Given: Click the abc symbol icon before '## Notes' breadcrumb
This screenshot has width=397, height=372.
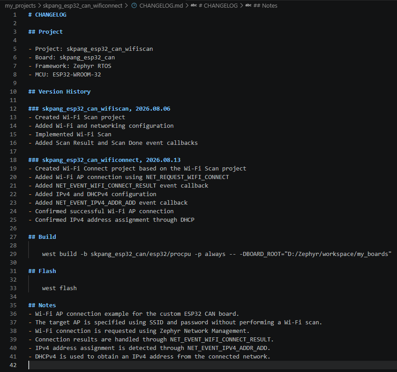Looking at the screenshot, I should 248,5.
